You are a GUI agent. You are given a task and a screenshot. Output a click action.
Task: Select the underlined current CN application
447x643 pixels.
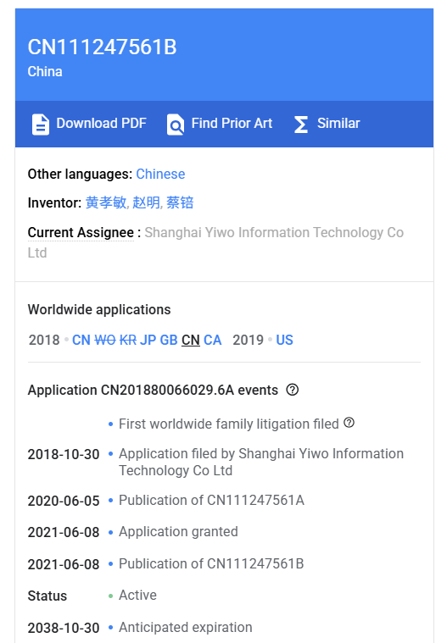coord(191,340)
